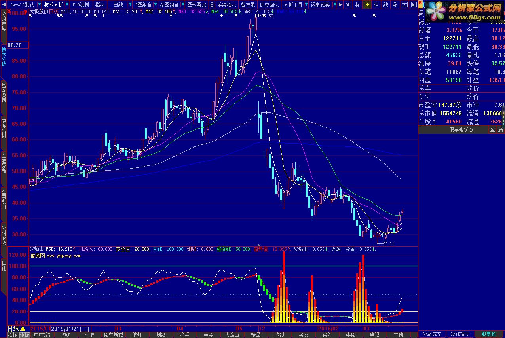
Task: Expand the 2图组合 dropdown arrow
Action: [155, 5]
